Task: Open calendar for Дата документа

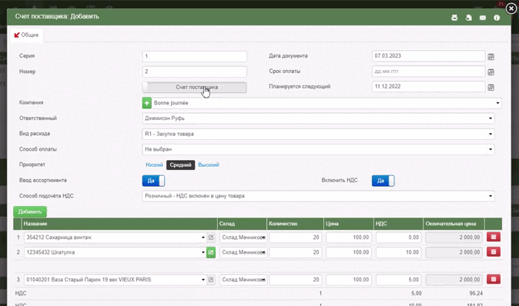Action: (491, 57)
